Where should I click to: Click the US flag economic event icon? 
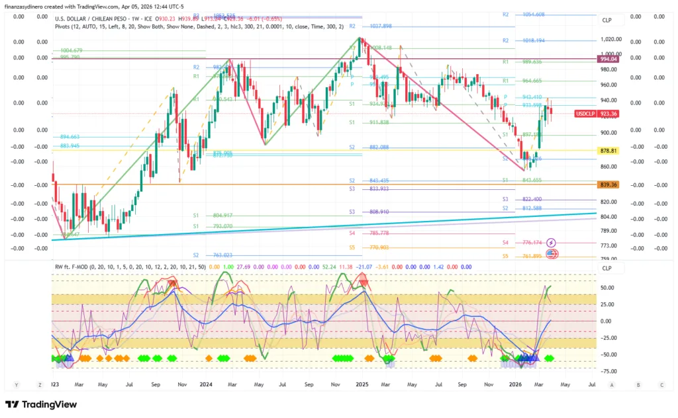[551, 254]
